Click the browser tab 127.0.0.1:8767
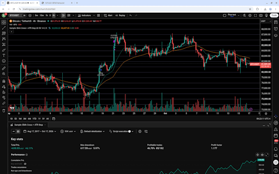Screen dimensions: 279x174 tap(57, 3)
